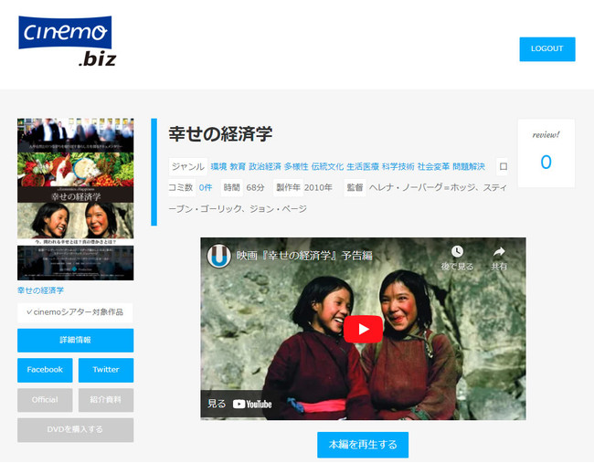Share via the Twitter button
Image resolution: width=594 pixels, height=463 pixels.
point(106,370)
